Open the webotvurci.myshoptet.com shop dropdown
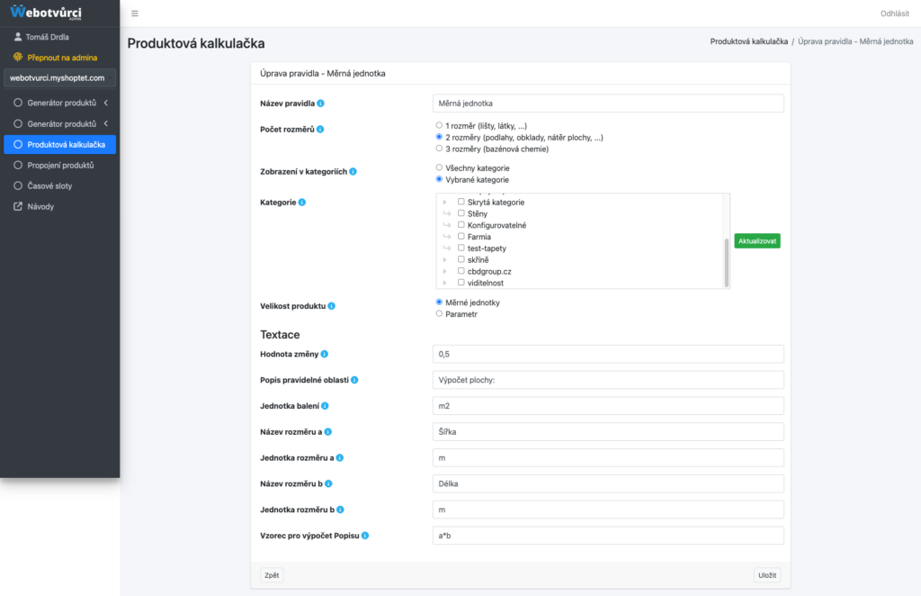921x596 pixels. point(60,78)
